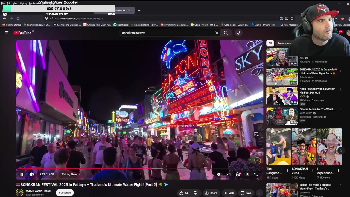Image resolution: width=350 pixels, height=197 pixels.
Task: Click the on-screen player overlay icon near SKY sign
Action: (256, 134)
